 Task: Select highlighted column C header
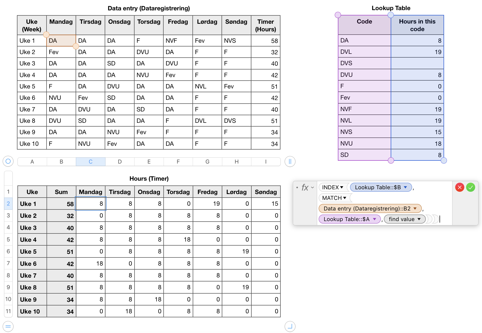pyautogui.click(x=91, y=162)
